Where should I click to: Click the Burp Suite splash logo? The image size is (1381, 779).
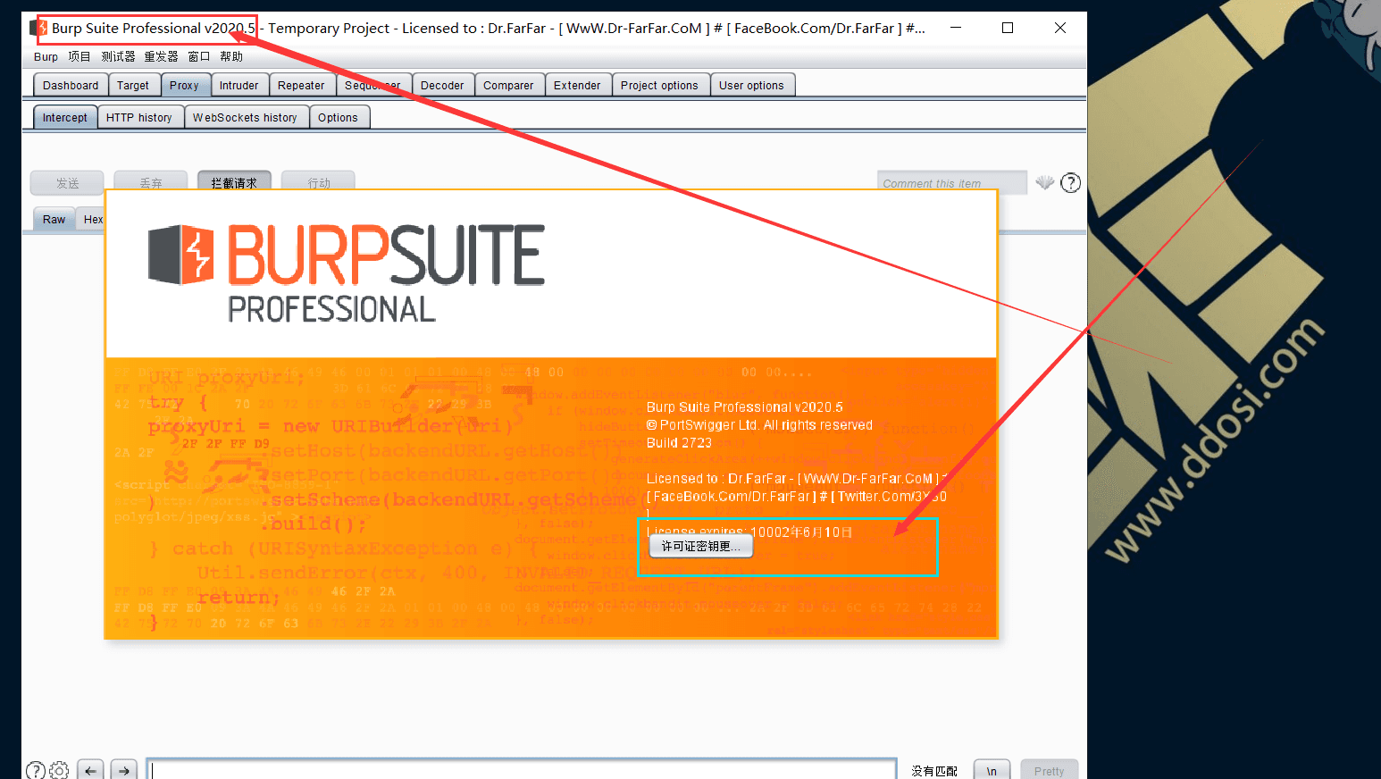[x=347, y=272]
